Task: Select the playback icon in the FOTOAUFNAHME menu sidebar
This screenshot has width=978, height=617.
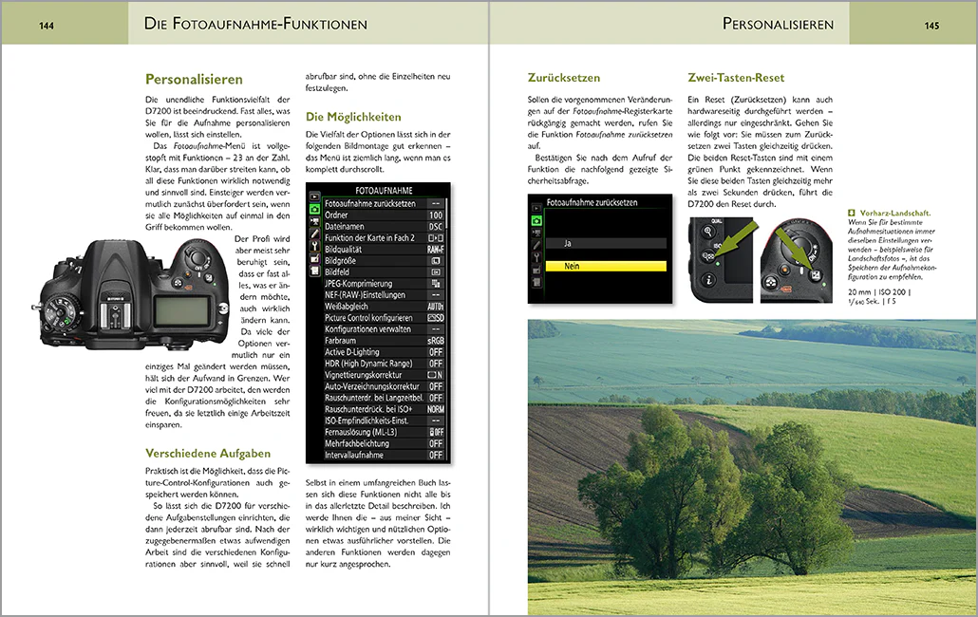Action: (x=314, y=196)
